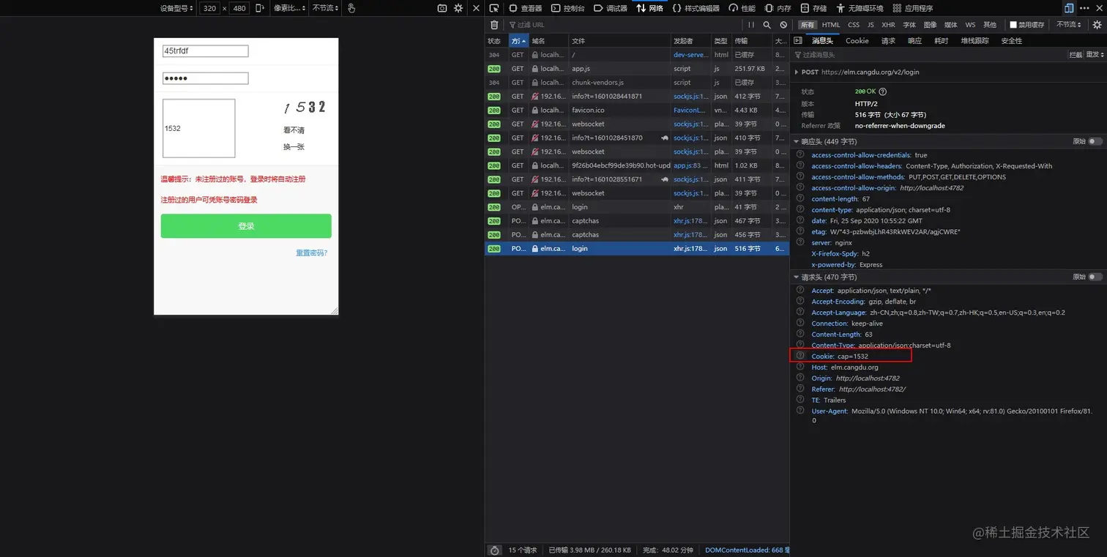The image size is (1107, 557).
Task: Filter requests by WS type
Action: click(x=970, y=25)
